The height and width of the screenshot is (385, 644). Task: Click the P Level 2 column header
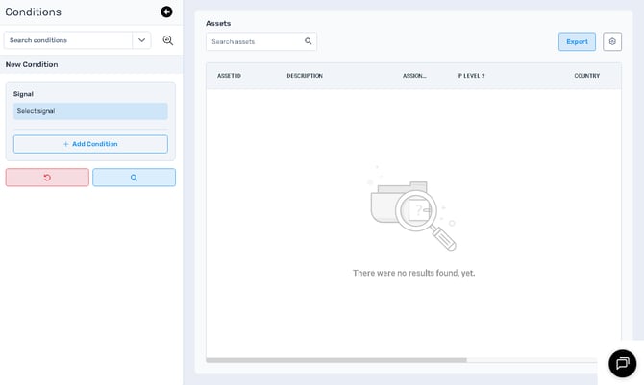pyautogui.click(x=471, y=76)
